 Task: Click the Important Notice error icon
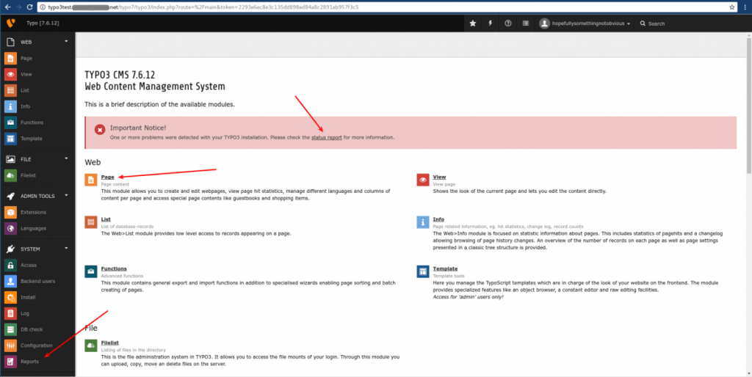[100, 130]
